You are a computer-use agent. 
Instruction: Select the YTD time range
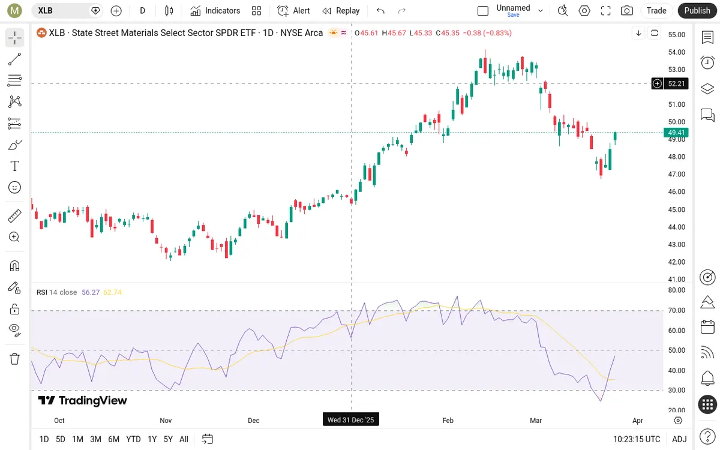[x=133, y=439]
